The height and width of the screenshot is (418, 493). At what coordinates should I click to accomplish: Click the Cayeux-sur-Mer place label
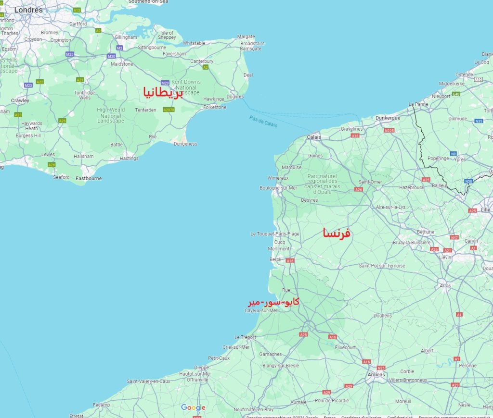click(x=261, y=311)
